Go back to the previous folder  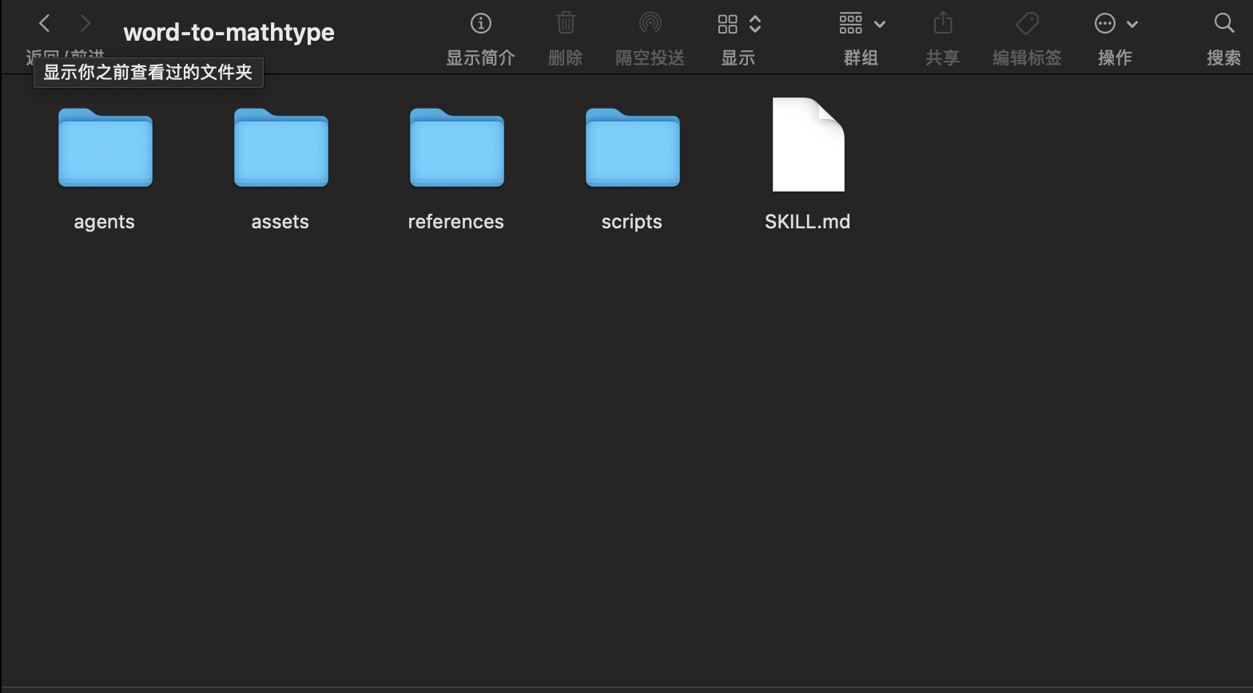(45, 24)
